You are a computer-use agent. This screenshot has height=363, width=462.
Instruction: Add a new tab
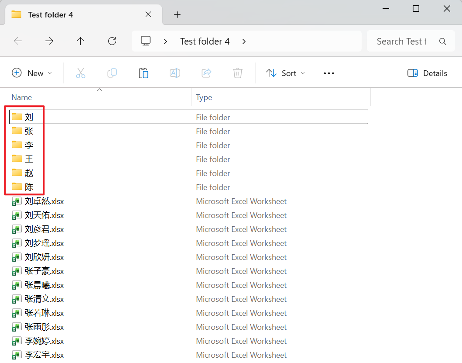pyautogui.click(x=177, y=14)
